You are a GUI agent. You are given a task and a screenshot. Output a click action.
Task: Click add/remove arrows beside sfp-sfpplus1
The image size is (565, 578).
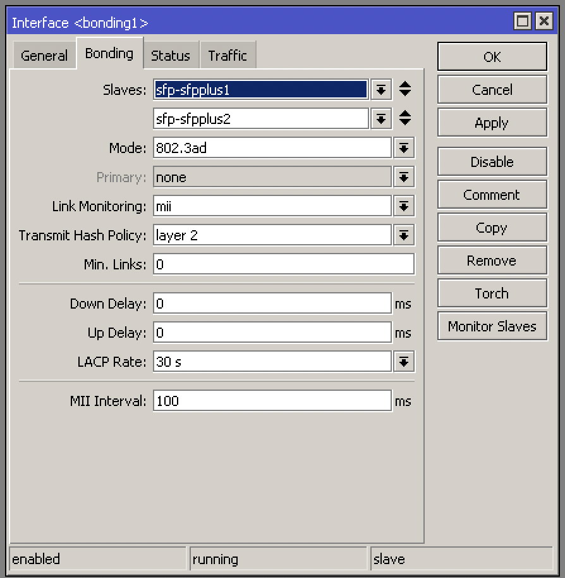point(405,89)
